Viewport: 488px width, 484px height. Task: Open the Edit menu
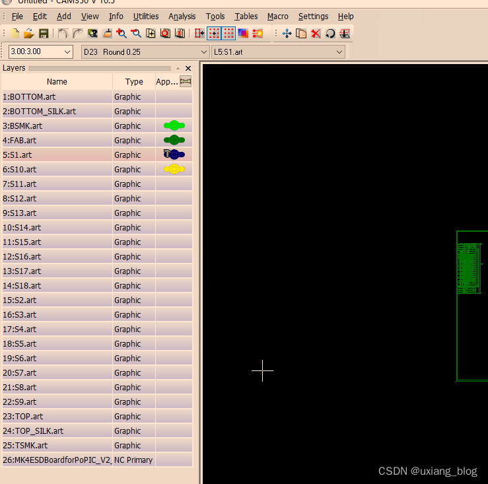coord(40,17)
